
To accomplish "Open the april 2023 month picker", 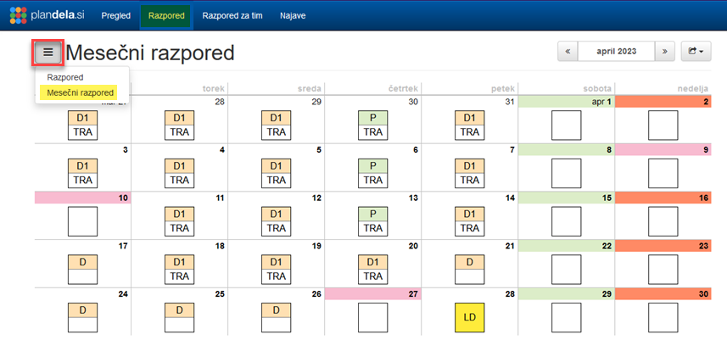I will (617, 52).
